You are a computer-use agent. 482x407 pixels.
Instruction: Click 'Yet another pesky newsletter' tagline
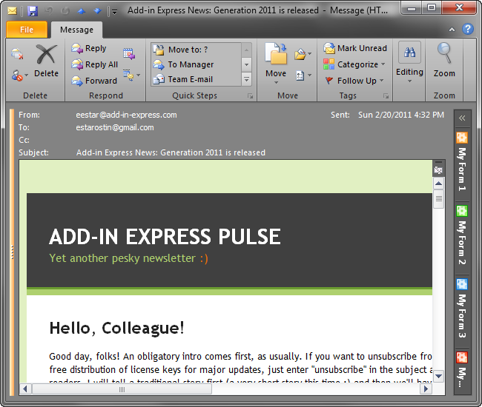(x=122, y=258)
